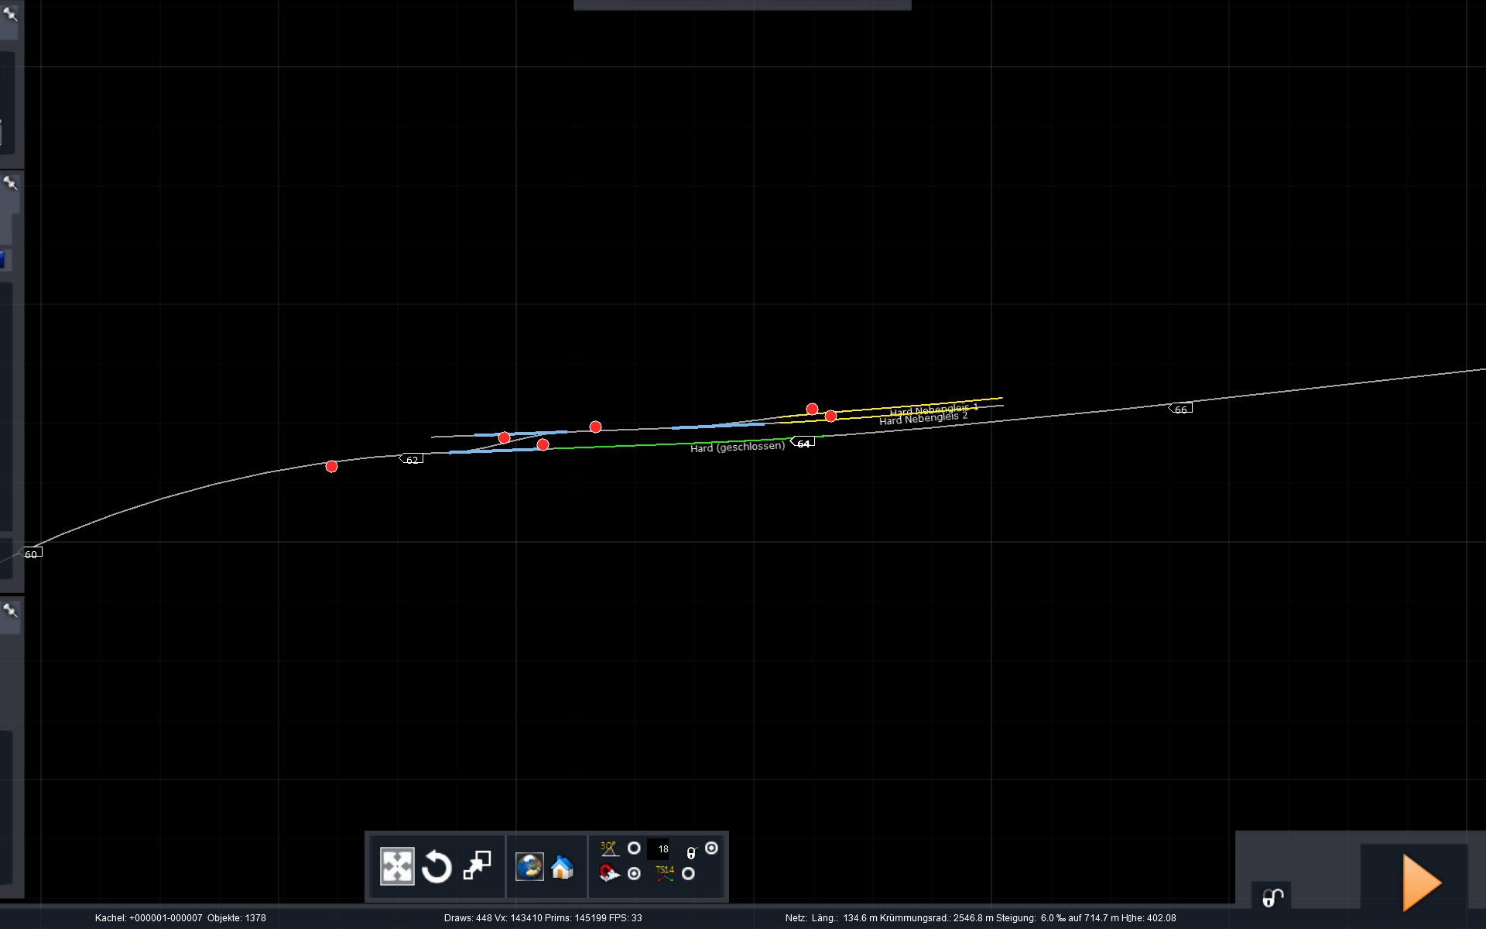Click the globe world view icon
Screen dimensions: 1486x929
pyautogui.click(x=530, y=866)
